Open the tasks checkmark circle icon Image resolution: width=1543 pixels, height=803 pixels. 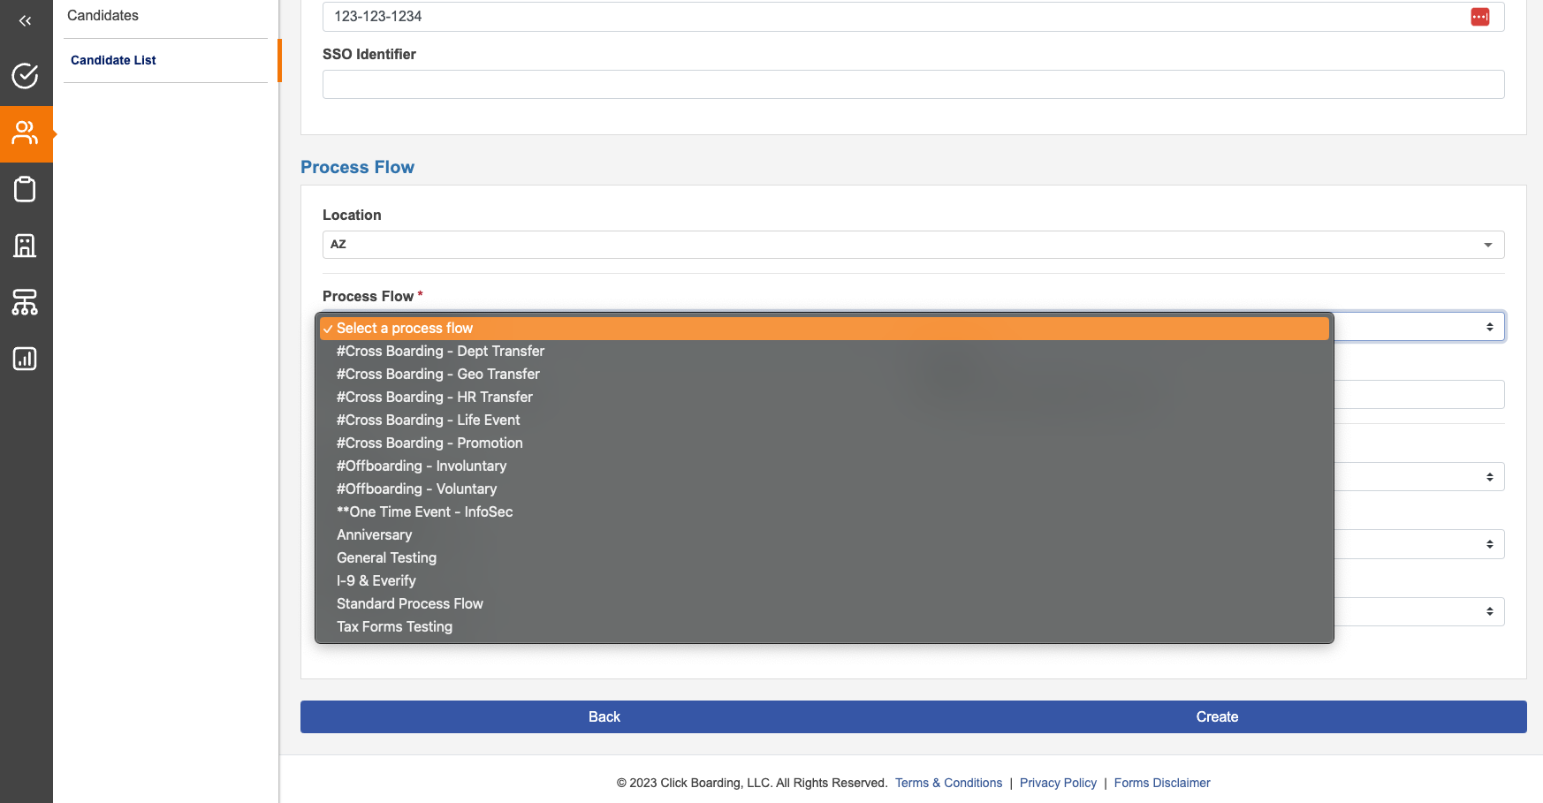click(x=26, y=76)
